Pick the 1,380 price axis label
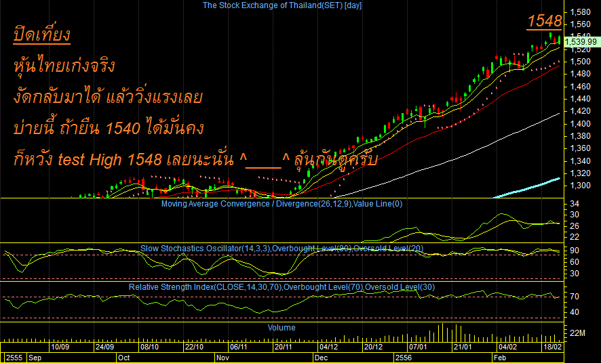This screenshot has width=601, height=363. click(x=581, y=136)
